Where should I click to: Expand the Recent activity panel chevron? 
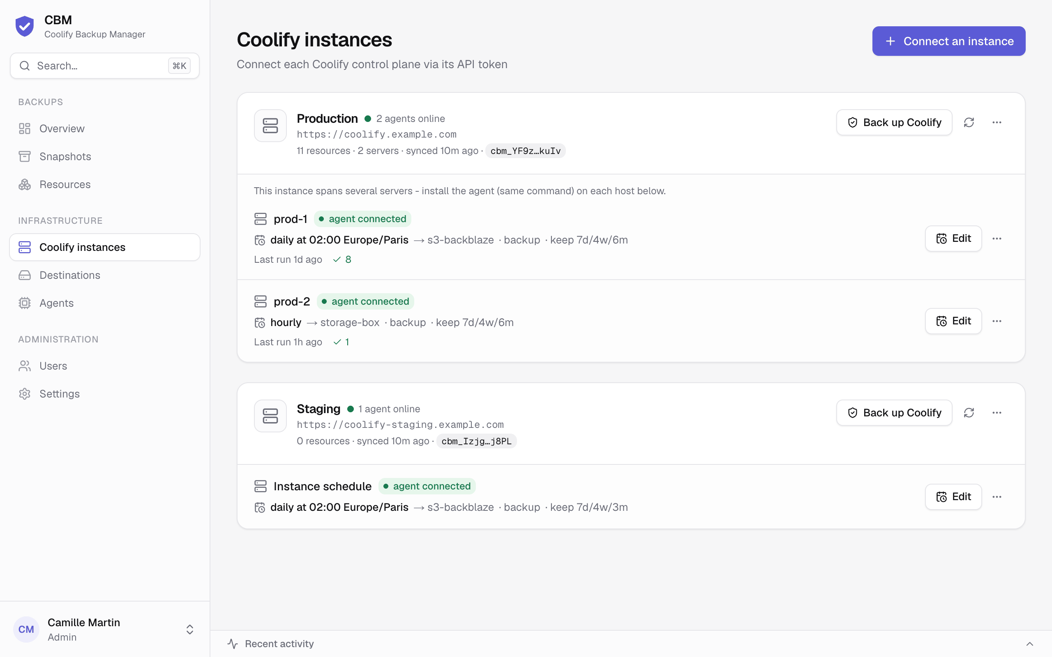tap(1029, 643)
